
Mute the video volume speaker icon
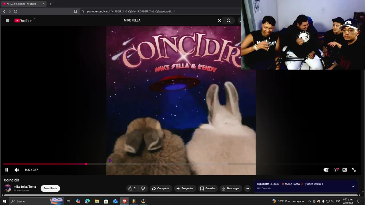pos(17,170)
